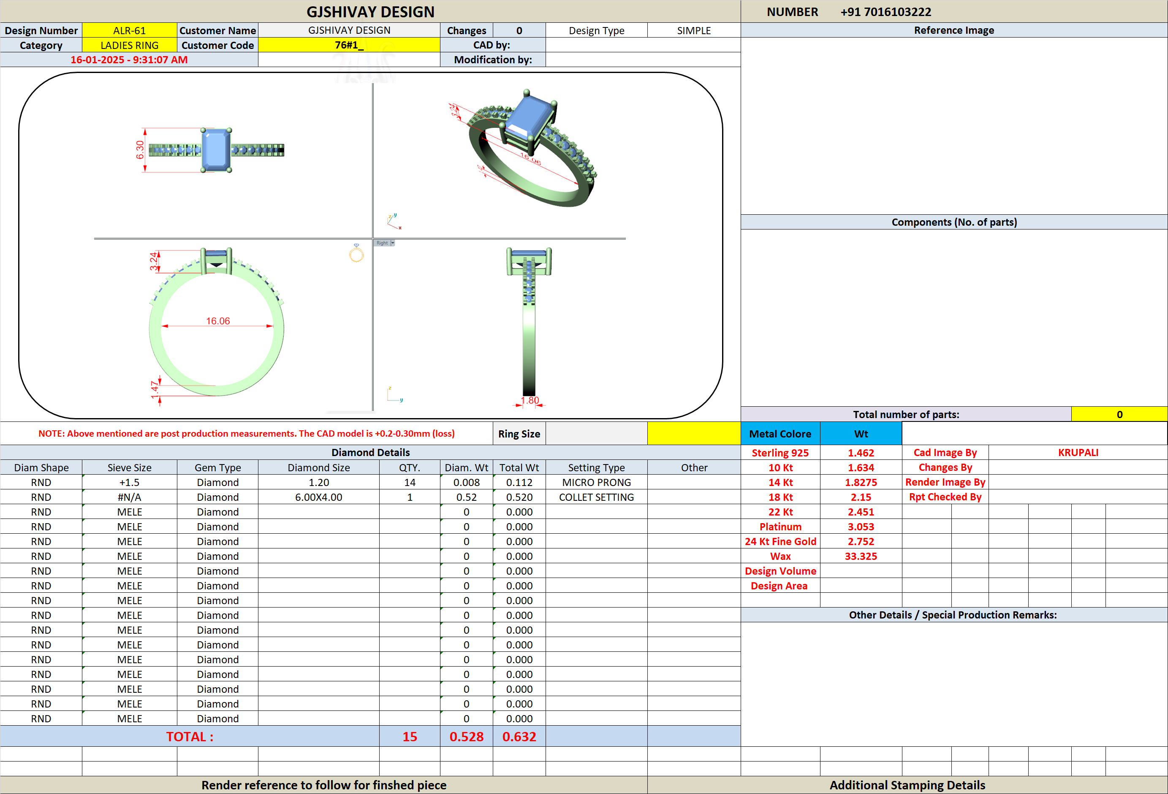Screen dimensions: 1168x794
Task: Click the 33.325 wax weight value
Action: 861,556
